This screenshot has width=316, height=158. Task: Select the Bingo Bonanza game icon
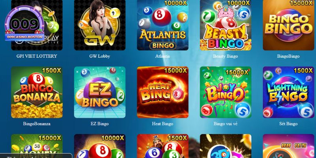tap(37, 92)
